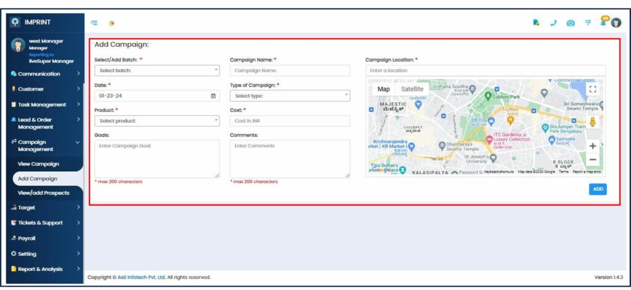Open the document file icon in header

click(x=536, y=23)
